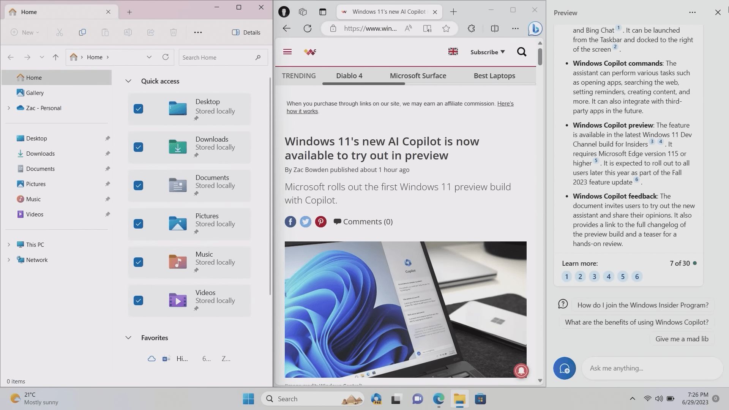Uncheck the Music folder checkbox

[138, 262]
